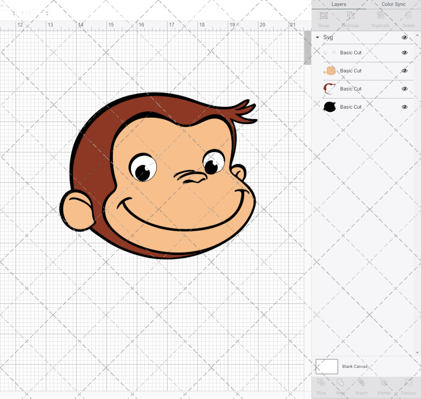Viewport: 421px width, 399px height.
Task: Open the Color Sync tab
Action: coord(393,4)
